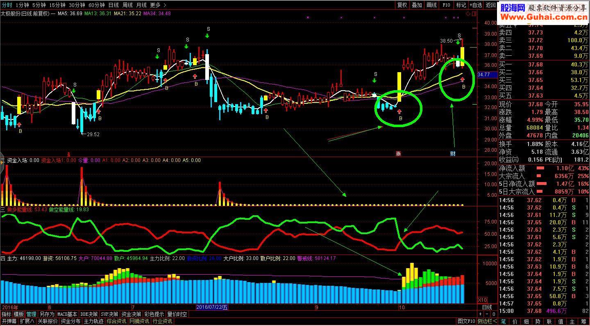Image resolution: width=590 pixels, height=326 pixels.
Task: Click the - zoom-out chart button
Action: (x=488, y=314)
